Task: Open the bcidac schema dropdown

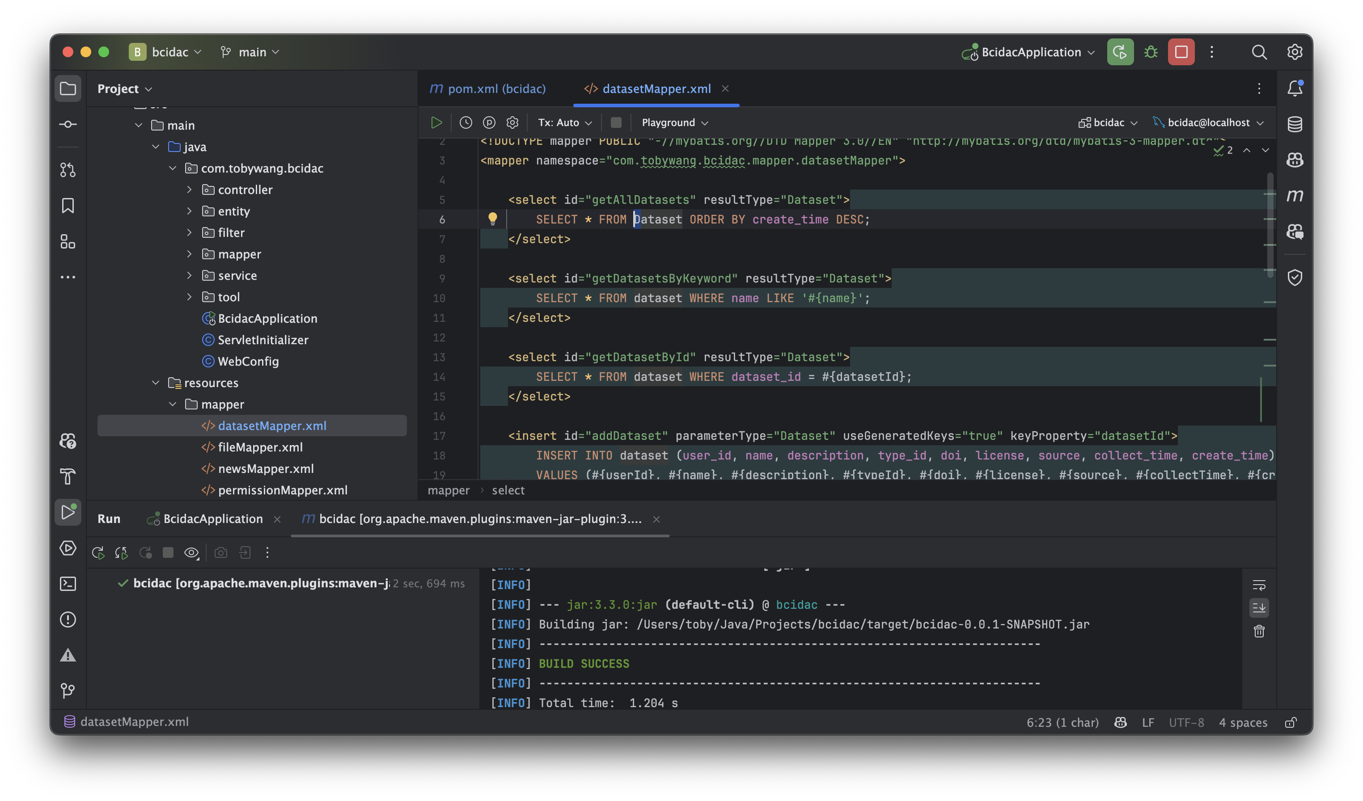Action: [x=1108, y=122]
